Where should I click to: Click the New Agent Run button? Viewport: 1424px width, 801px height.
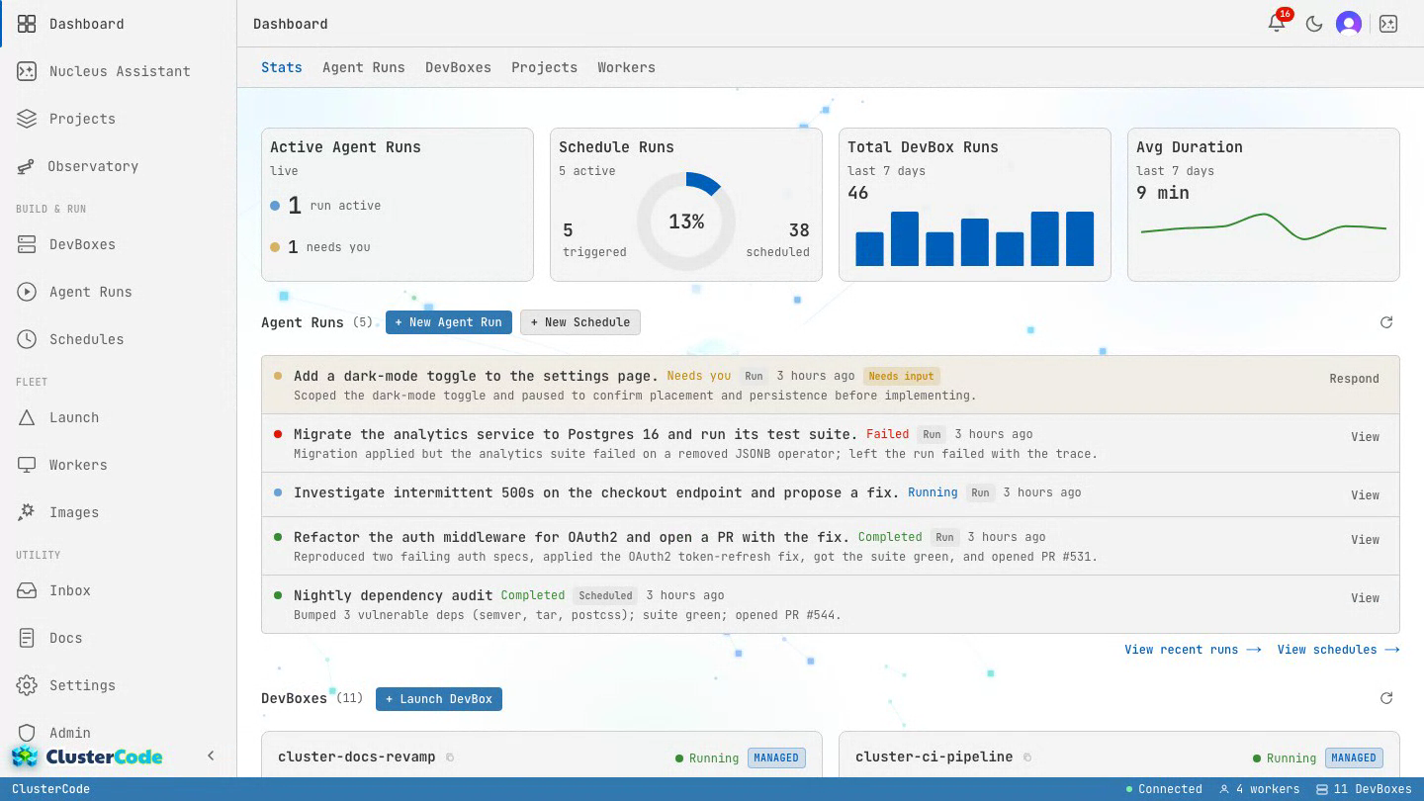(x=449, y=322)
